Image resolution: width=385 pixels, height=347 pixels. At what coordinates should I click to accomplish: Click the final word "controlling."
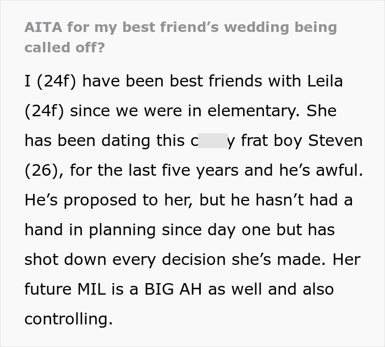(69, 319)
